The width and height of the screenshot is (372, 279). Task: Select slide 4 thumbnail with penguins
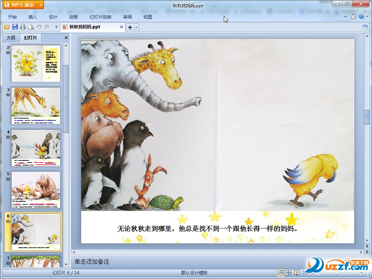(36, 148)
